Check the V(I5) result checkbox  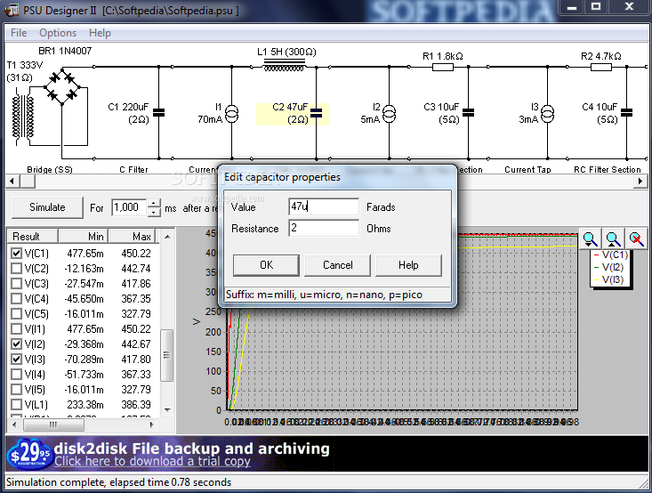[x=16, y=389]
